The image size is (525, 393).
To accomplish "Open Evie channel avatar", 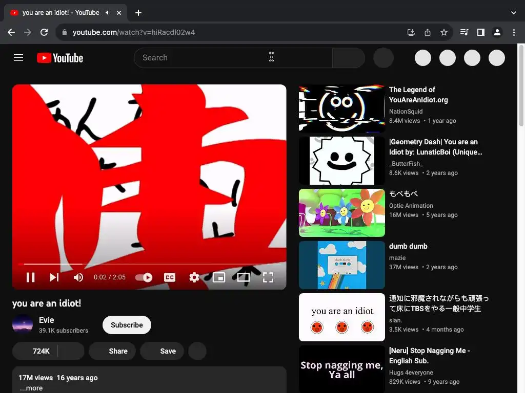I will click(23, 324).
